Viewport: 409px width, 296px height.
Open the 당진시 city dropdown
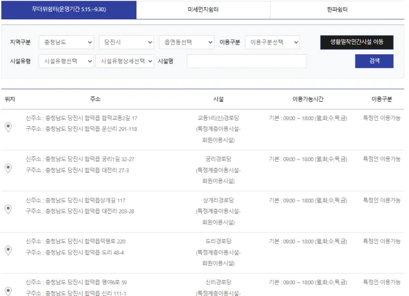[x=126, y=42]
